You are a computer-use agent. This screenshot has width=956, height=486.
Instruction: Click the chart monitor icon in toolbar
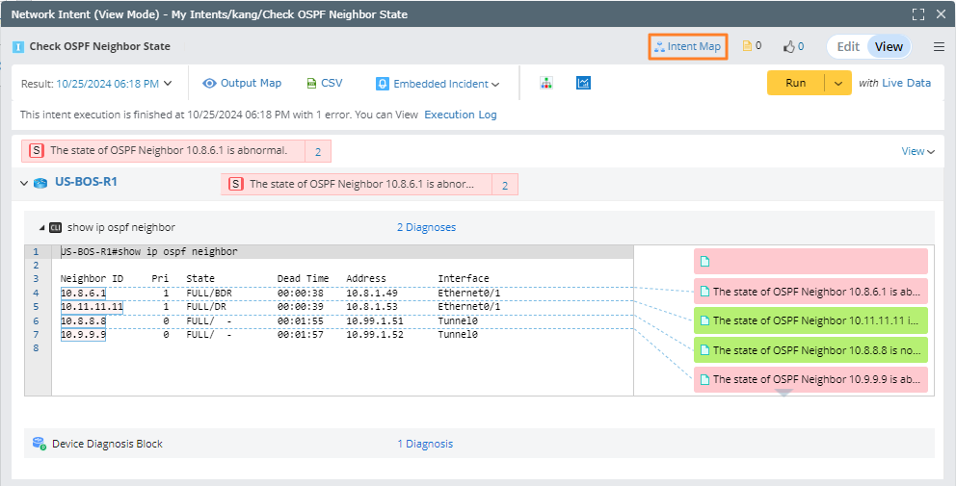click(583, 84)
